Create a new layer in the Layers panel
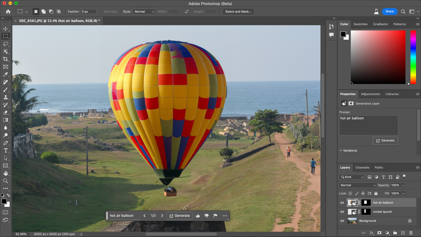 click(x=403, y=233)
